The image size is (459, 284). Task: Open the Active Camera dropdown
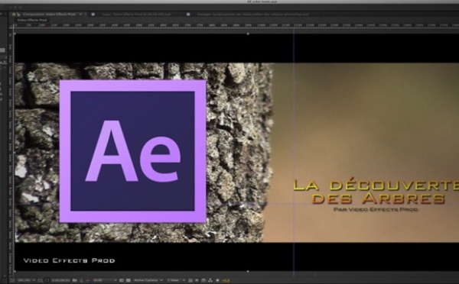[x=148, y=280]
